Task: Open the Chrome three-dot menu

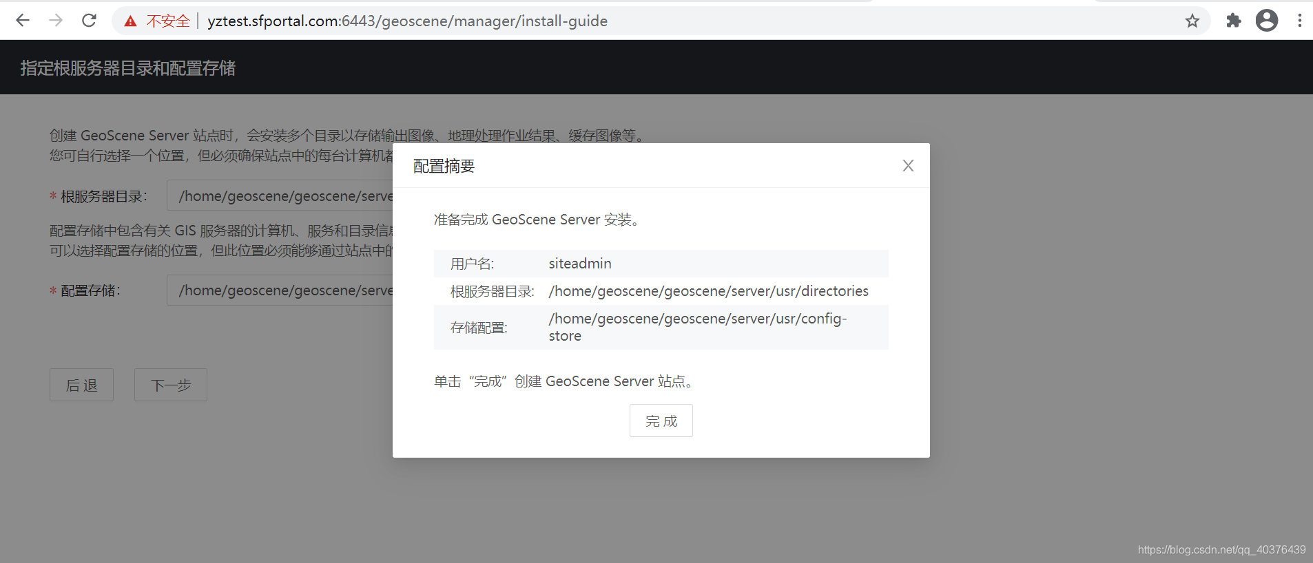Action: click(x=1300, y=21)
